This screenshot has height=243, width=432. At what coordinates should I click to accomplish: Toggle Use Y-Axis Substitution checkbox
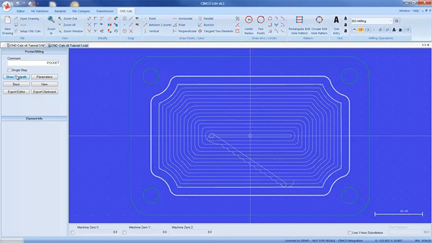click(349, 233)
